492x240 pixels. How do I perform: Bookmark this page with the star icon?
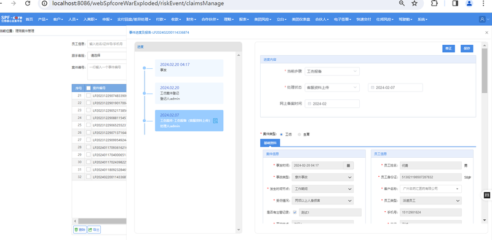pyautogui.click(x=415, y=4)
